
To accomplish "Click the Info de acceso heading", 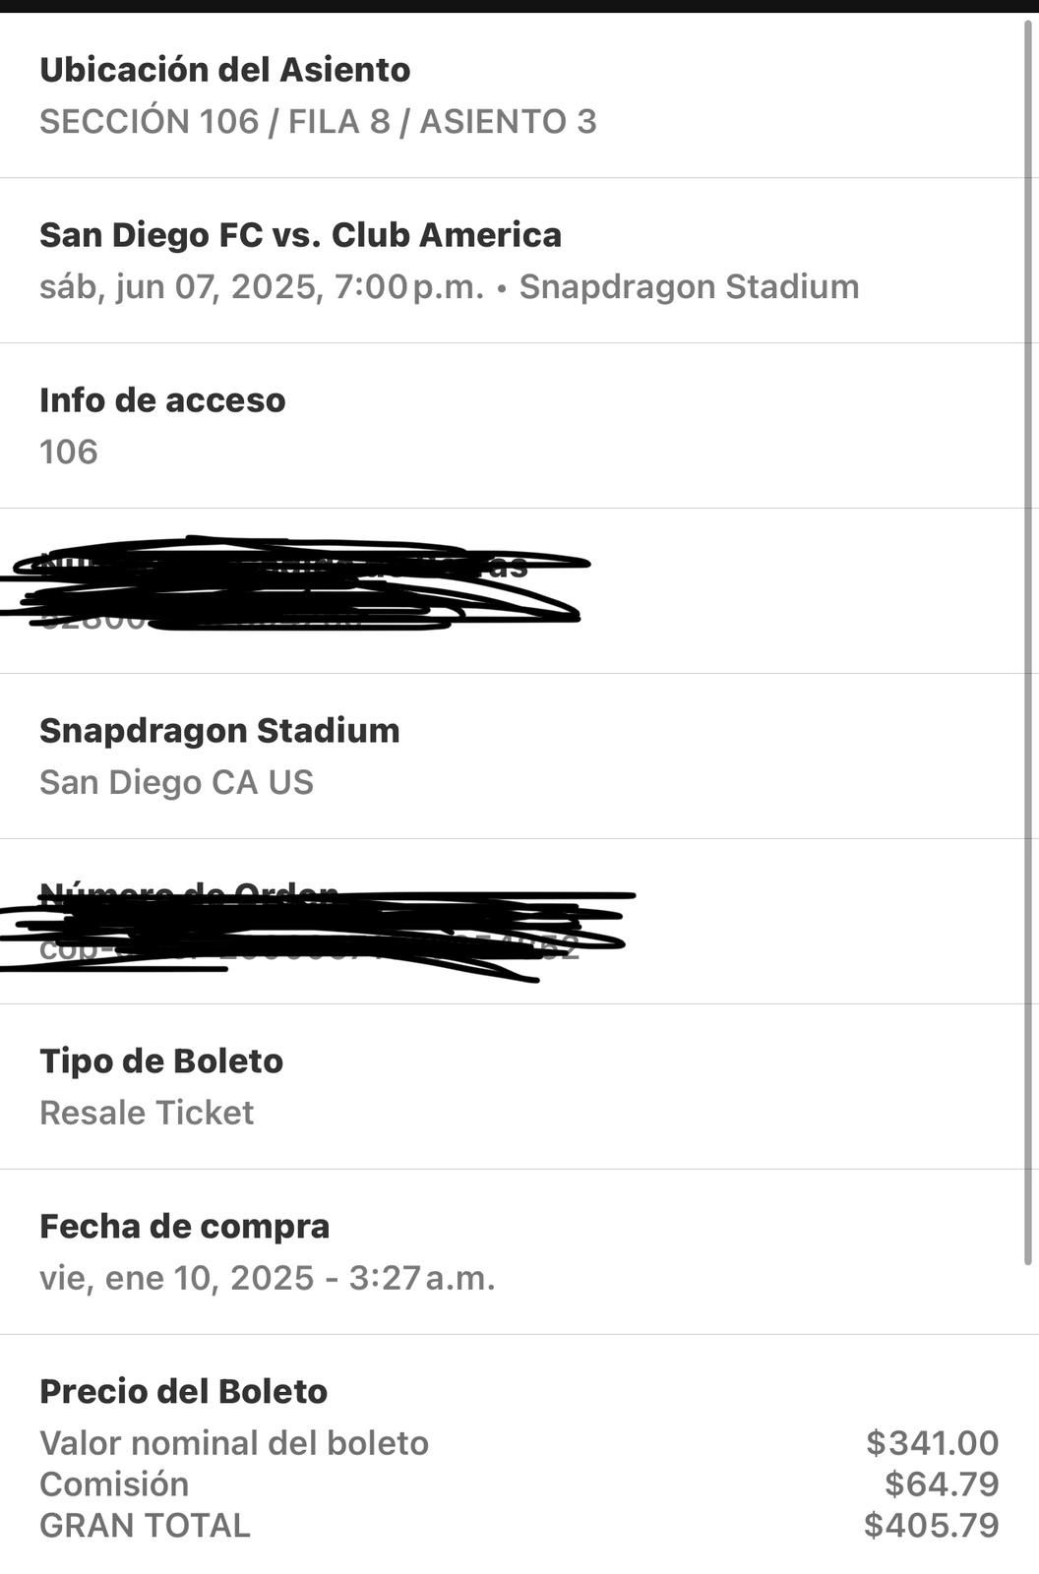I will pos(162,400).
